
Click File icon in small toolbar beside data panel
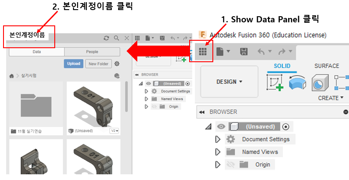[x=147, y=38]
